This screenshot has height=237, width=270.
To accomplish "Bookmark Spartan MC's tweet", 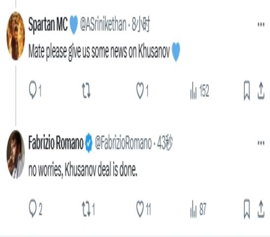I will pyautogui.click(x=247, y=90).
